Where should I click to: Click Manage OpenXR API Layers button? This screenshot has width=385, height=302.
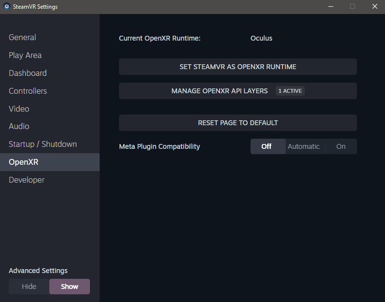(220, 91)
